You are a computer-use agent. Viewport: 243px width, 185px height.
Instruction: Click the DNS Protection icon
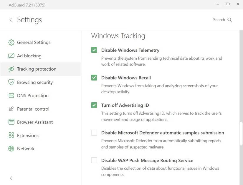tap(11, 95)
